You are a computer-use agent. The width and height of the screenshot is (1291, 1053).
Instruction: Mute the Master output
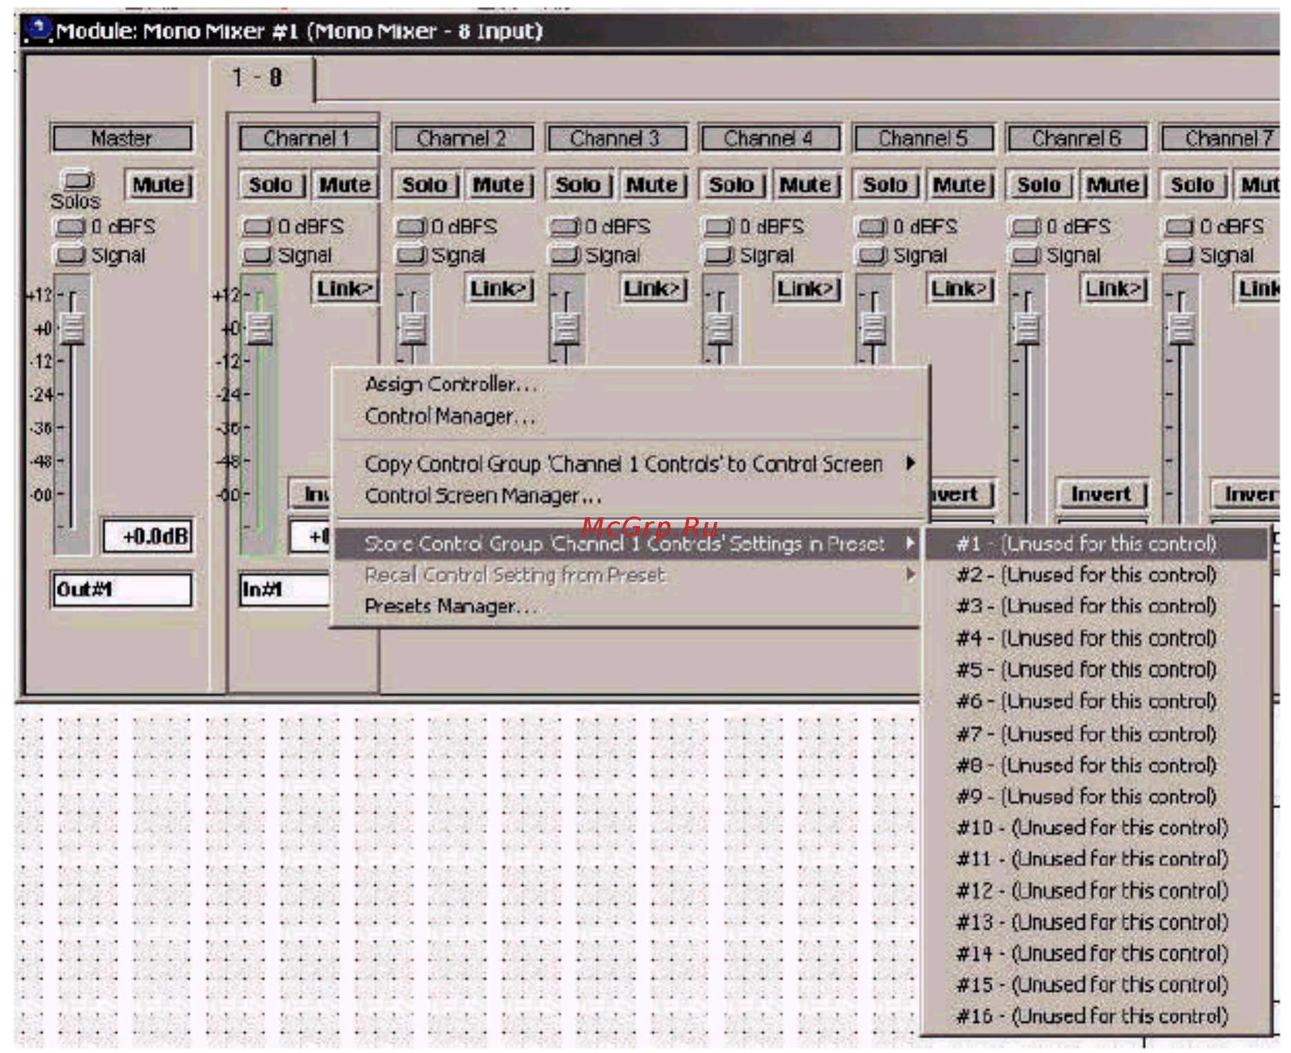[x=159, y=185]
